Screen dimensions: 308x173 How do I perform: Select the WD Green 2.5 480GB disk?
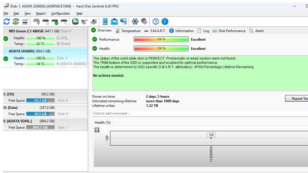(x=34, y=31)
